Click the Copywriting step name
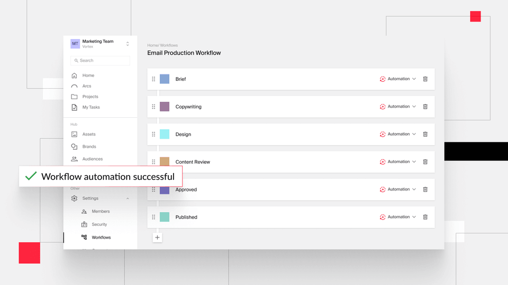The height and width of the screenshot is (285, 508). point(188,107)
